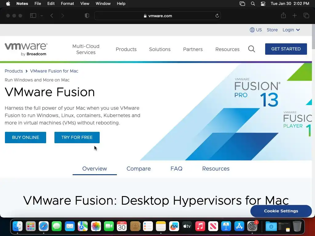
Task: Open Finder from the Dock
Action: click(x=18, y=226)
